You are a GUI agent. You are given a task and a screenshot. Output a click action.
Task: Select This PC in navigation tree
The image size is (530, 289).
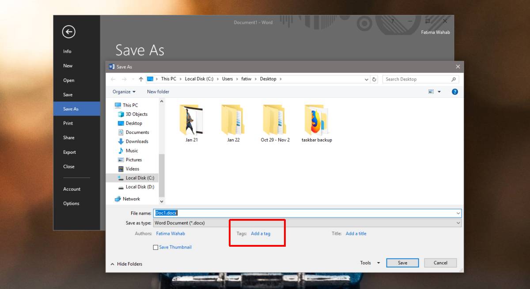(126, 105)
